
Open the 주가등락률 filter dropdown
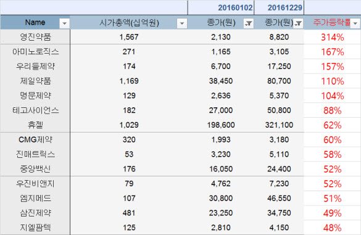pyautogui.click(x=355, y=23)
